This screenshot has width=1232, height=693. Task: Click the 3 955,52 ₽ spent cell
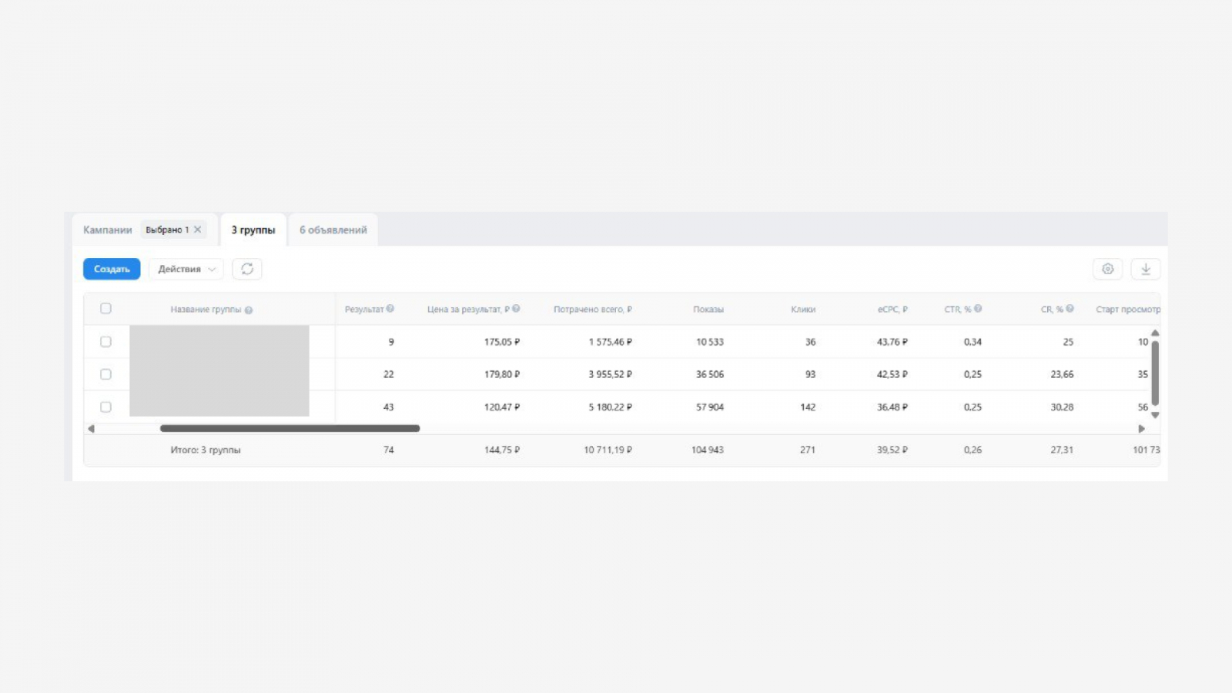click(611, 374)
